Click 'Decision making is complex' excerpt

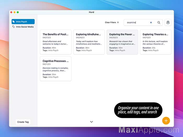pyautogui.click(x=55, y=69)
